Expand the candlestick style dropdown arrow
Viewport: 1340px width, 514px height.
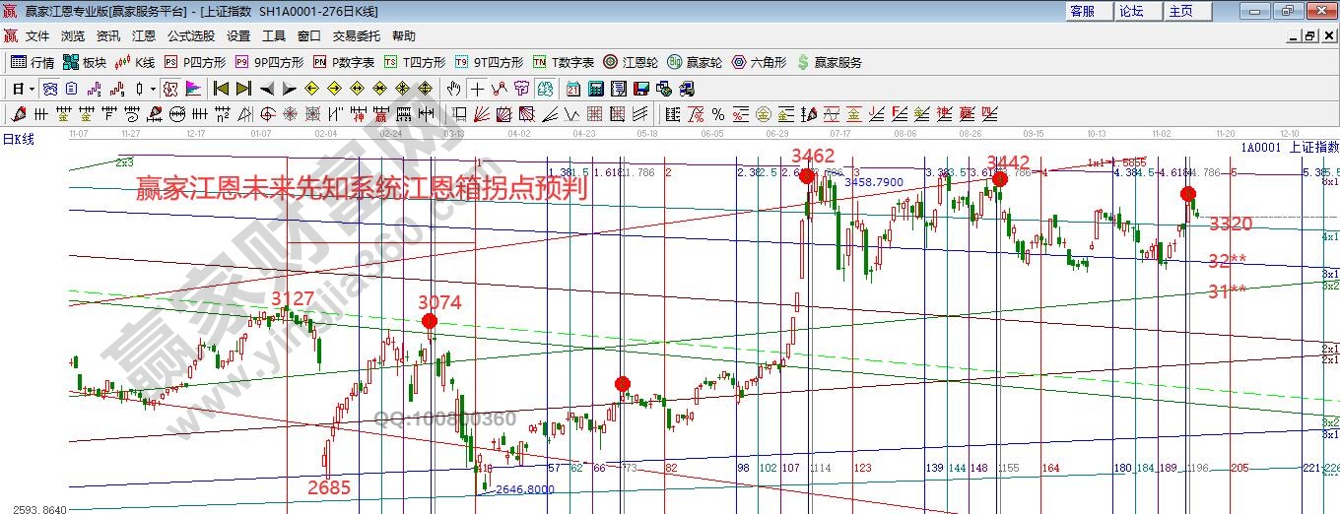click(x=153, y=89)
